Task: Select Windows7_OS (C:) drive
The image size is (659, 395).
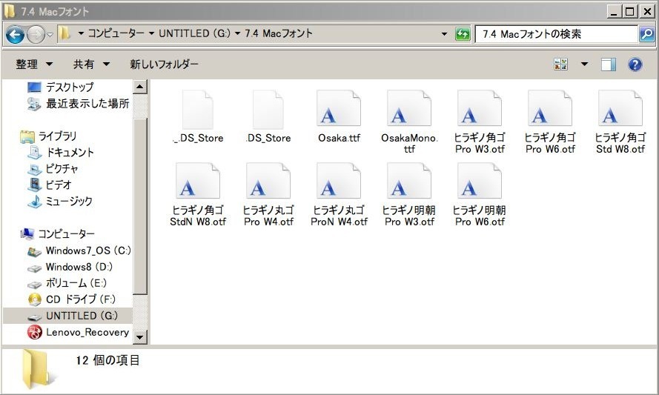Action: pyautogui.click(x=87, y=250)
